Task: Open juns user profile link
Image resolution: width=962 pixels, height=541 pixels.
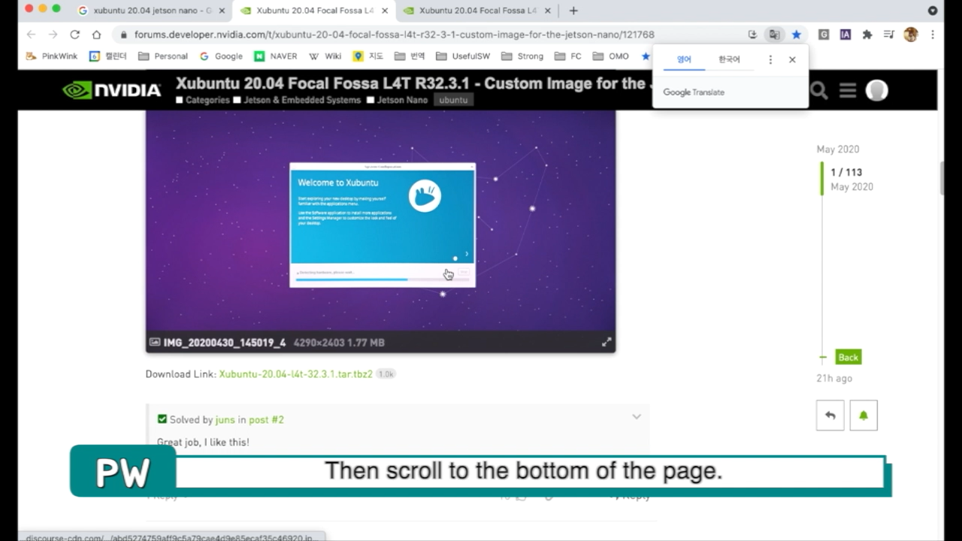Action: (225, 420)
